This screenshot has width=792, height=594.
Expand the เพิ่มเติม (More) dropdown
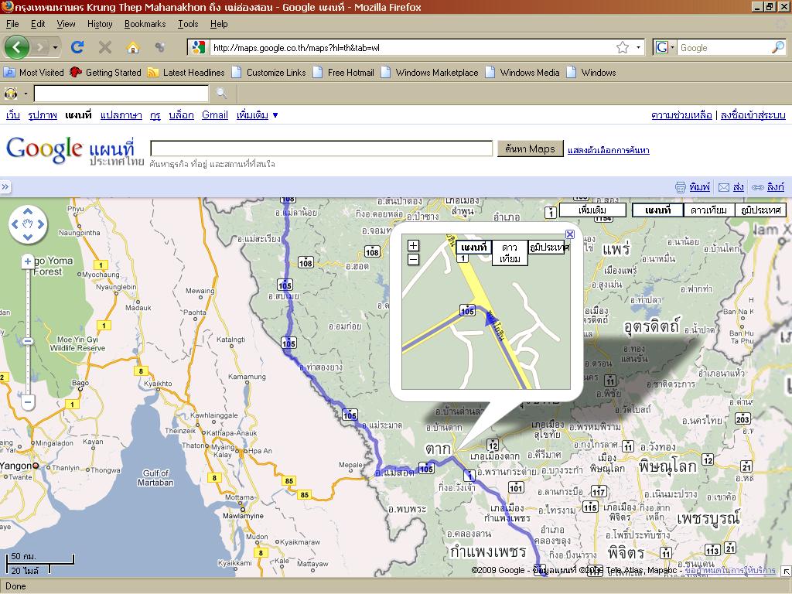tap(257, 114)
